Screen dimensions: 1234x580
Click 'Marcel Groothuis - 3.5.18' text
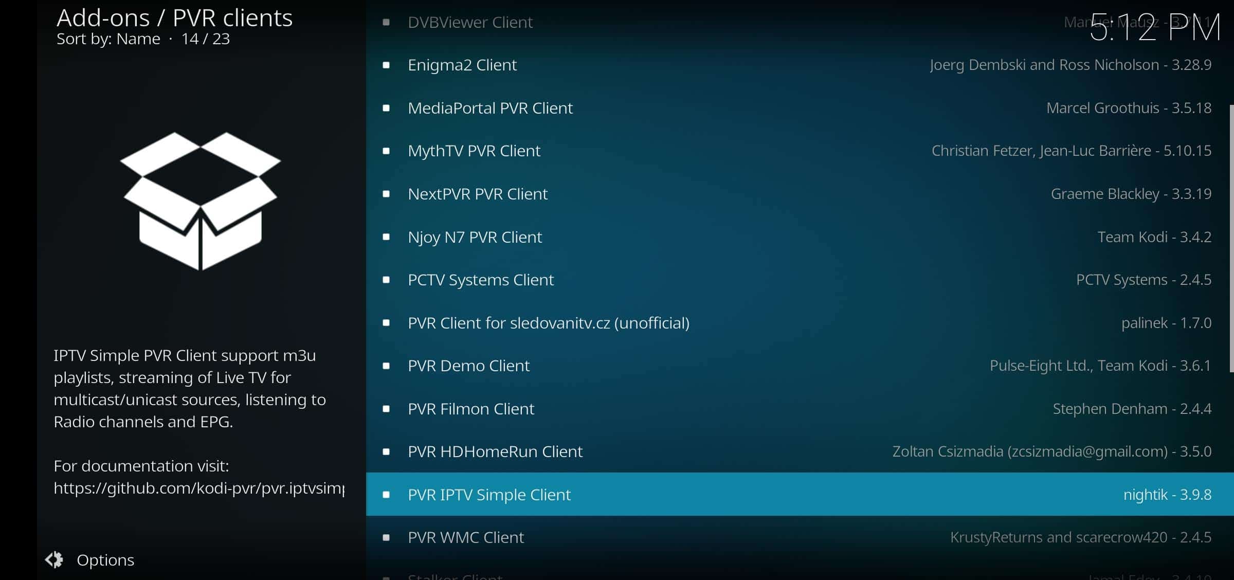(1129, 108)
